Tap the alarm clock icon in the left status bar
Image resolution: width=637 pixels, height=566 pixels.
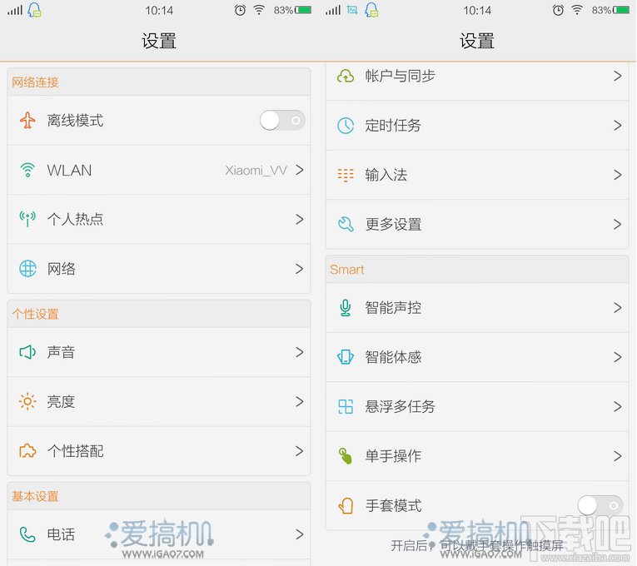click(x=240, y=10)
